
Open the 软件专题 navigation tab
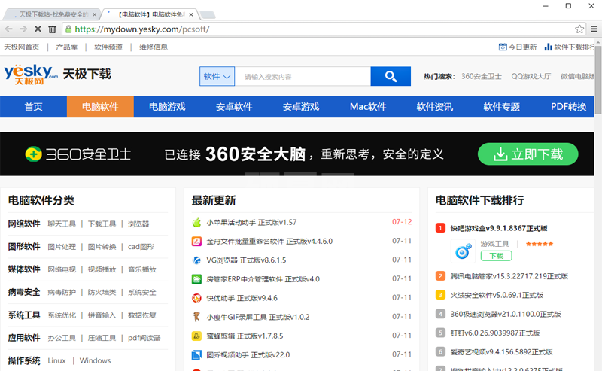point(501,106)
